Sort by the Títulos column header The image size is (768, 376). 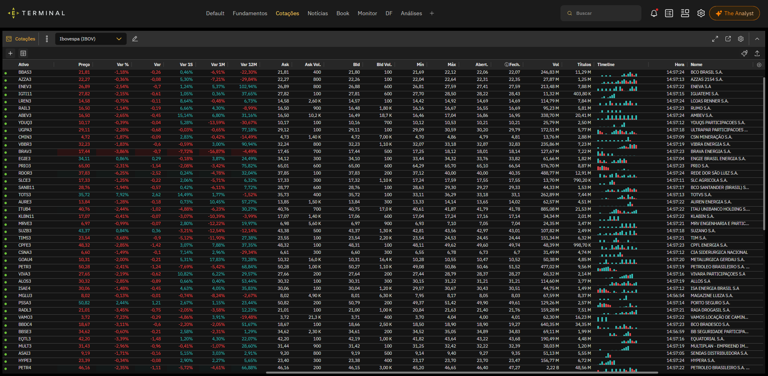tap(584, 64)
